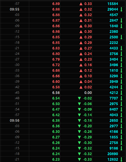Click green down arrow next to volume 29044
The image size is (126, 162).
(x=121, y=10)
